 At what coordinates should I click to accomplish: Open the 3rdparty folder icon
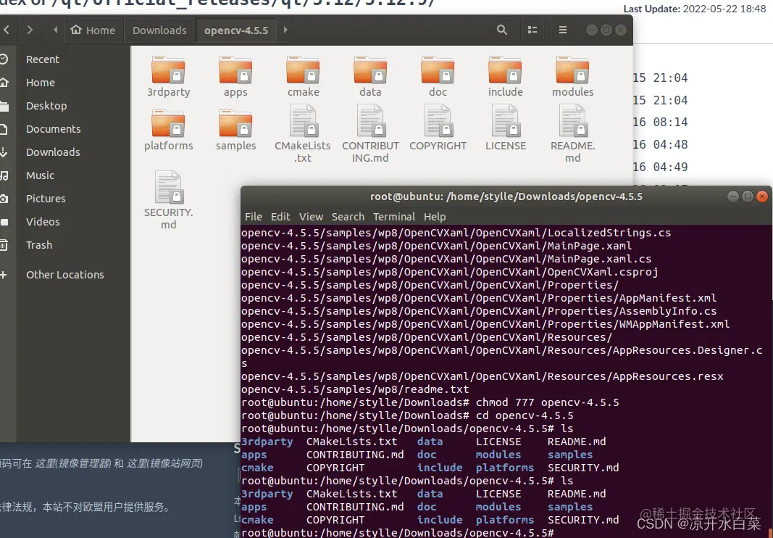click(168, 70)
